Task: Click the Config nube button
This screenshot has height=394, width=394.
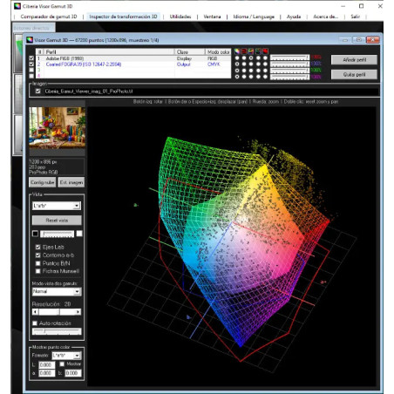Action: 43,182
